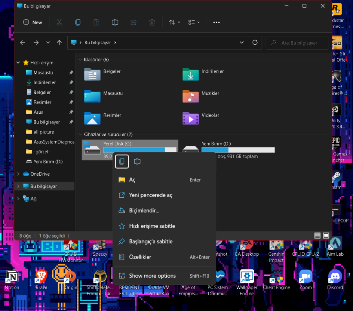Expand the OneDrive tree node
Screen dimensions: 353x311
pos(18,174)
